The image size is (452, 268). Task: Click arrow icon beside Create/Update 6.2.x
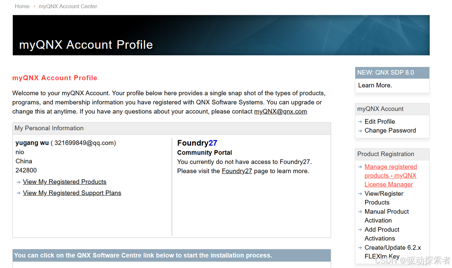pyautogui.click(x=360, y=248)
